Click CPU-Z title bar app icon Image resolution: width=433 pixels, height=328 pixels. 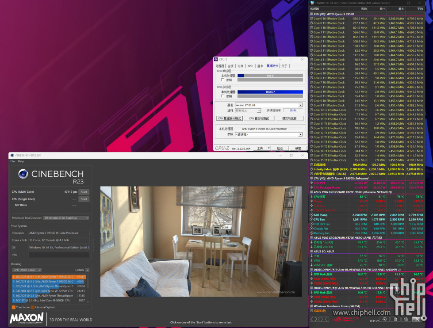pyautogui.click(x=217, y=59)
